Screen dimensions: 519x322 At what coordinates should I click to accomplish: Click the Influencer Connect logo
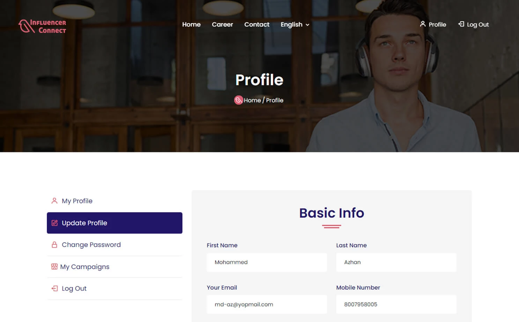(42, 26)
